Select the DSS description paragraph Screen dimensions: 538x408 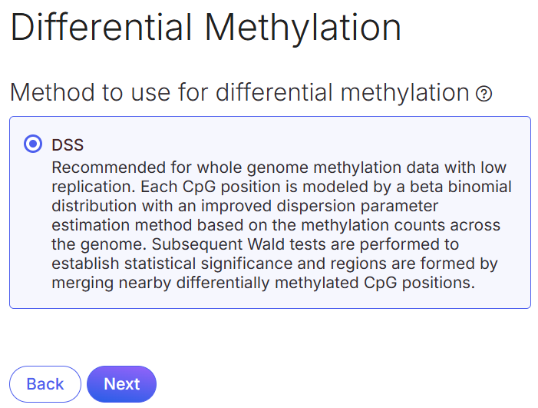(x=282, y=225)
